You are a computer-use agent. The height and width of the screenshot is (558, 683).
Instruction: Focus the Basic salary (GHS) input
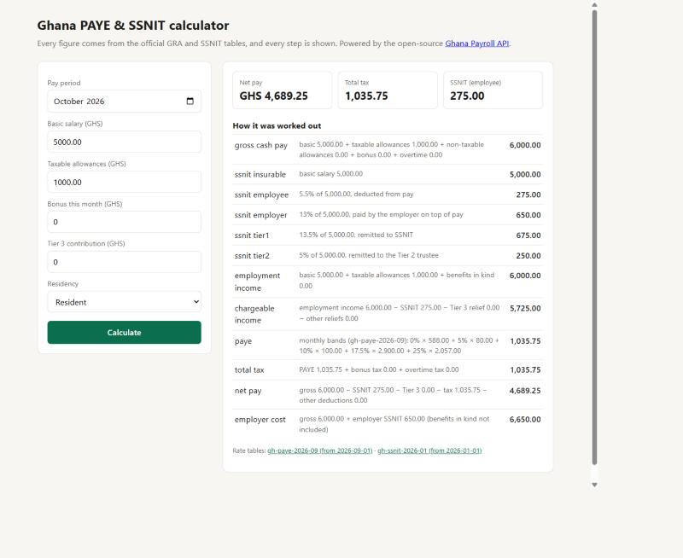124,142
